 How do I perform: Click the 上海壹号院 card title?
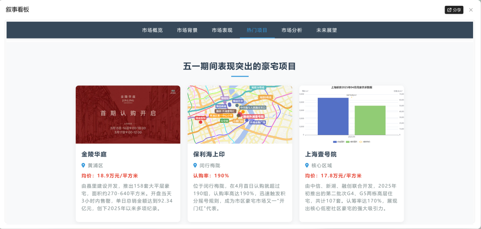(321, 154)
